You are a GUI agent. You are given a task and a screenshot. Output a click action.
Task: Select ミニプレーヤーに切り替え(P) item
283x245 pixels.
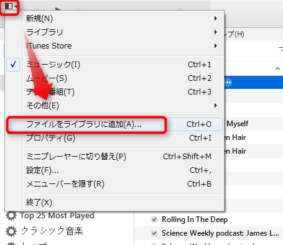(x=123, y=157)
